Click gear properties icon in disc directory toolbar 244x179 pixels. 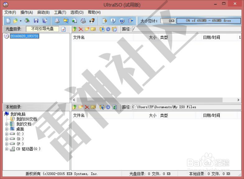[108, 29]
